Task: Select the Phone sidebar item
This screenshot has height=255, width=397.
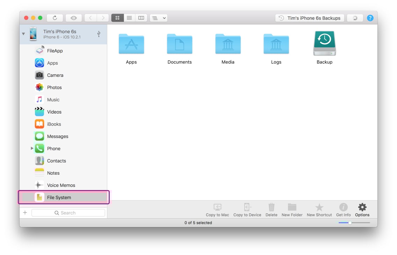Action: tap(63, 148)
